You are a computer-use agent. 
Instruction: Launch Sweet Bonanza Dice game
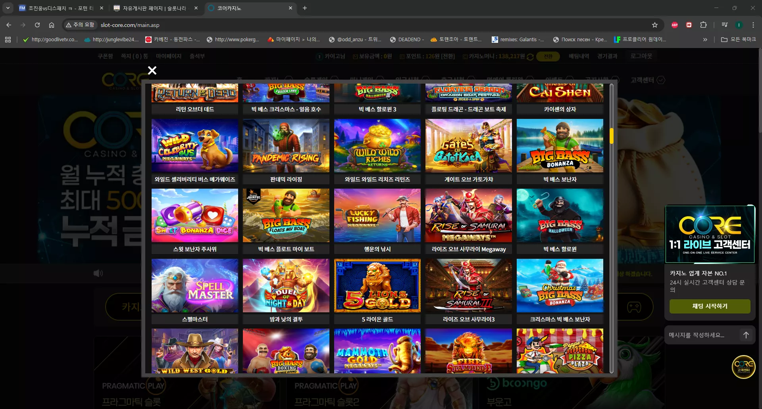(195, 215)
